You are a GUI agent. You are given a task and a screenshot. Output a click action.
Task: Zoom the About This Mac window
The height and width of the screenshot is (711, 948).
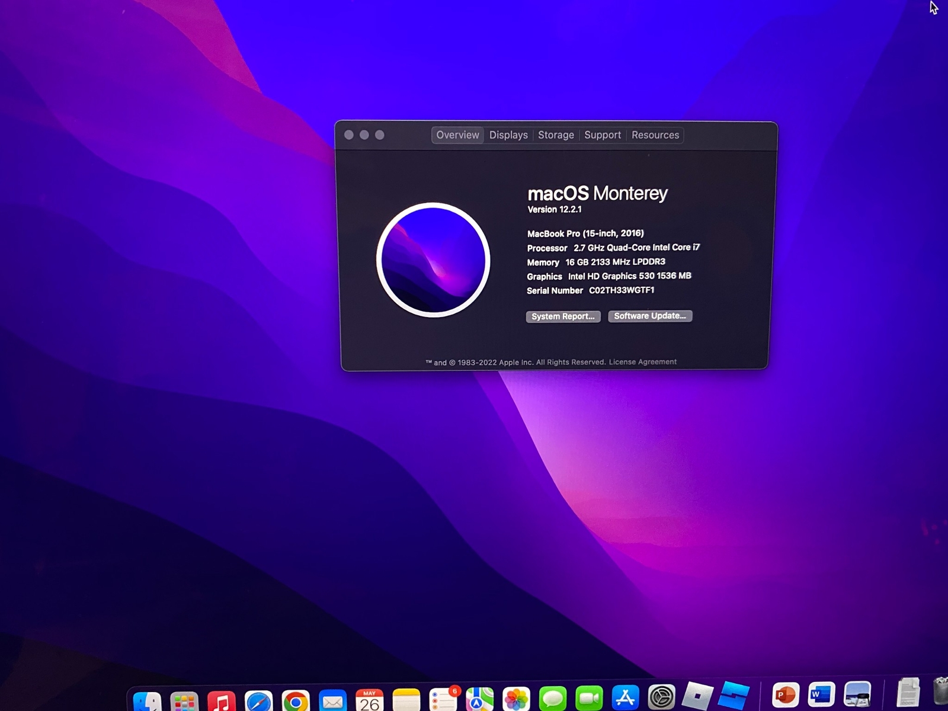click(x=380, y=135)
